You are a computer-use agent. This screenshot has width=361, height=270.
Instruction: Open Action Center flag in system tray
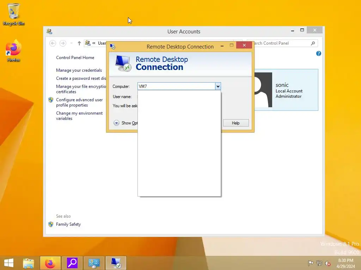311,263
